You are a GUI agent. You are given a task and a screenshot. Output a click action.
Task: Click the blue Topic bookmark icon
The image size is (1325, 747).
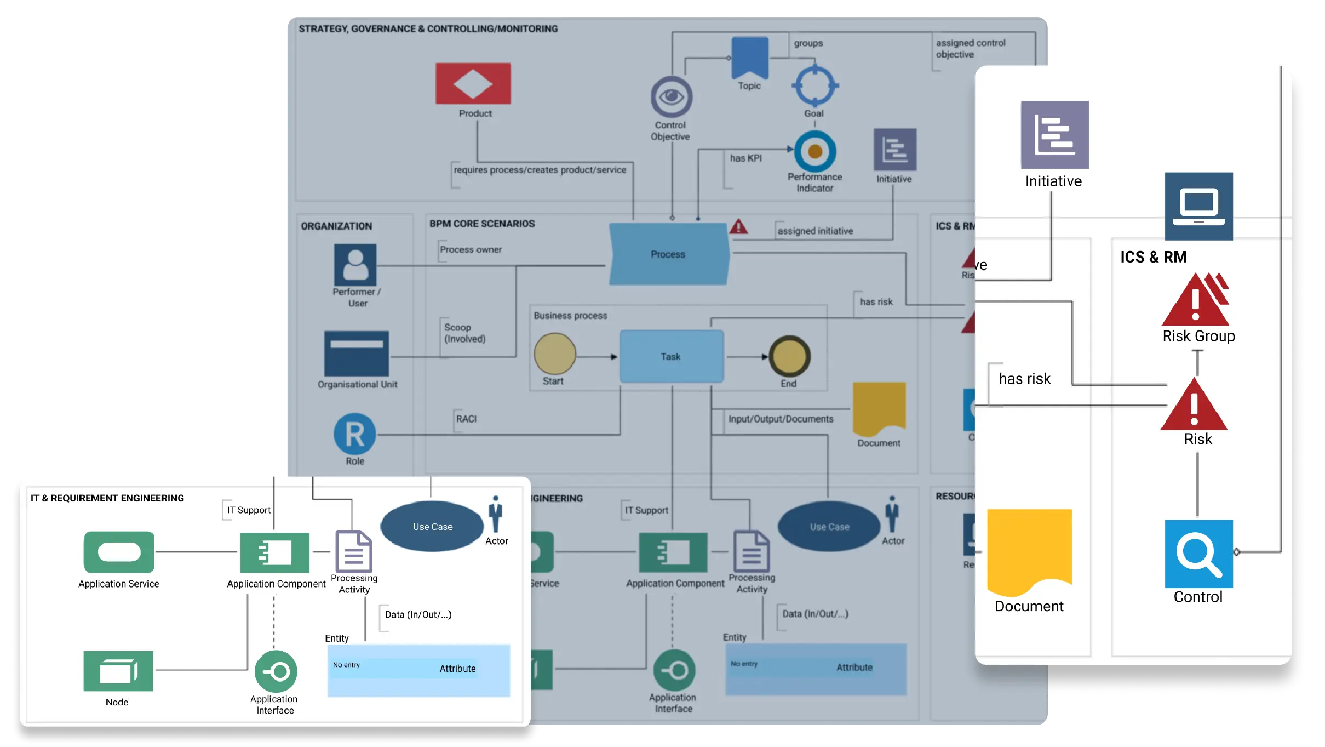[749, 58]
